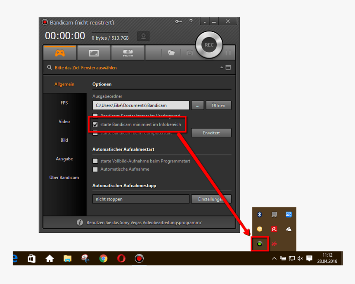The width and height of the screenshot is (355, 284).
Task: Open the Action Center notification icon
Action: (309, 258)
